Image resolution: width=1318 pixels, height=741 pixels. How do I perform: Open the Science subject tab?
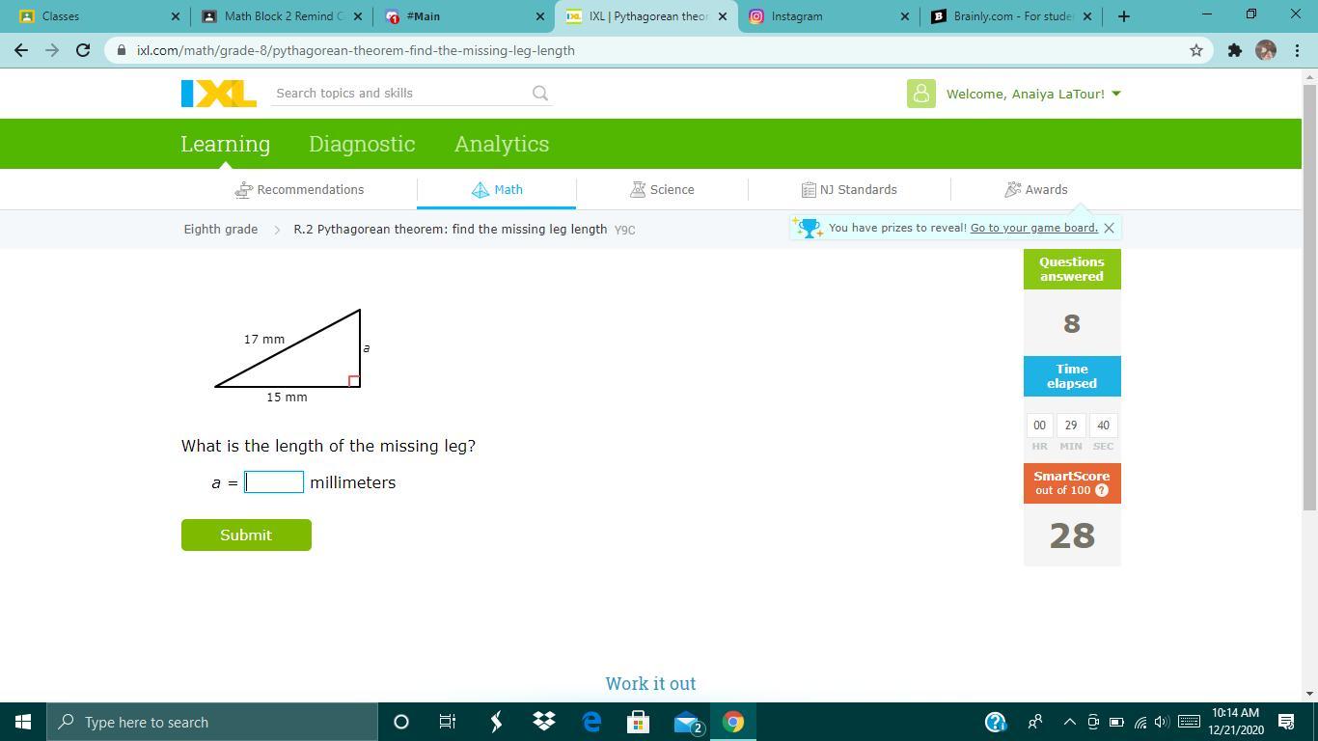click(662, 190)
